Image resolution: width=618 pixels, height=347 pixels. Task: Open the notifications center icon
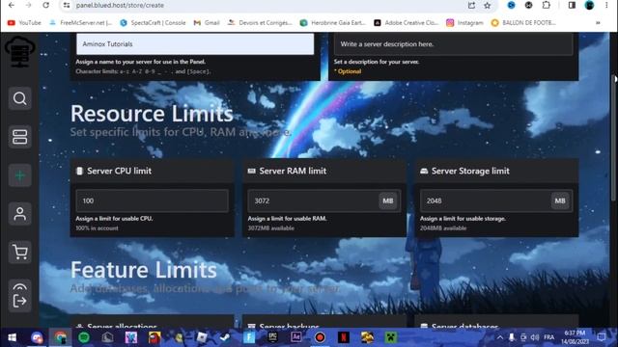click(601, 337)
